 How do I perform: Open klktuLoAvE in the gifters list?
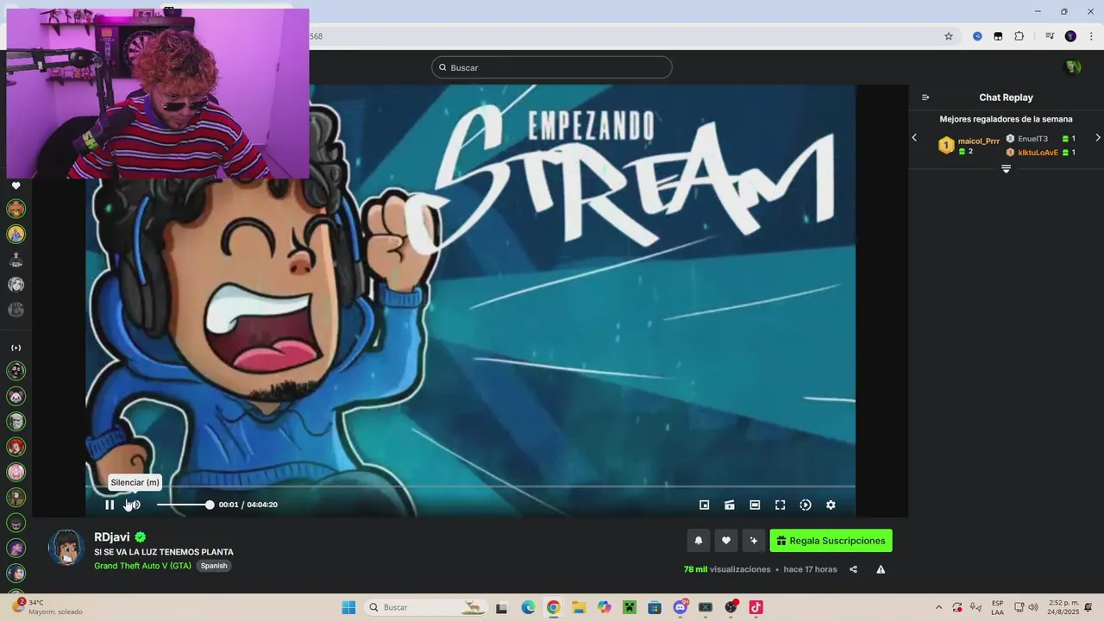click(x=1038, y=153)
